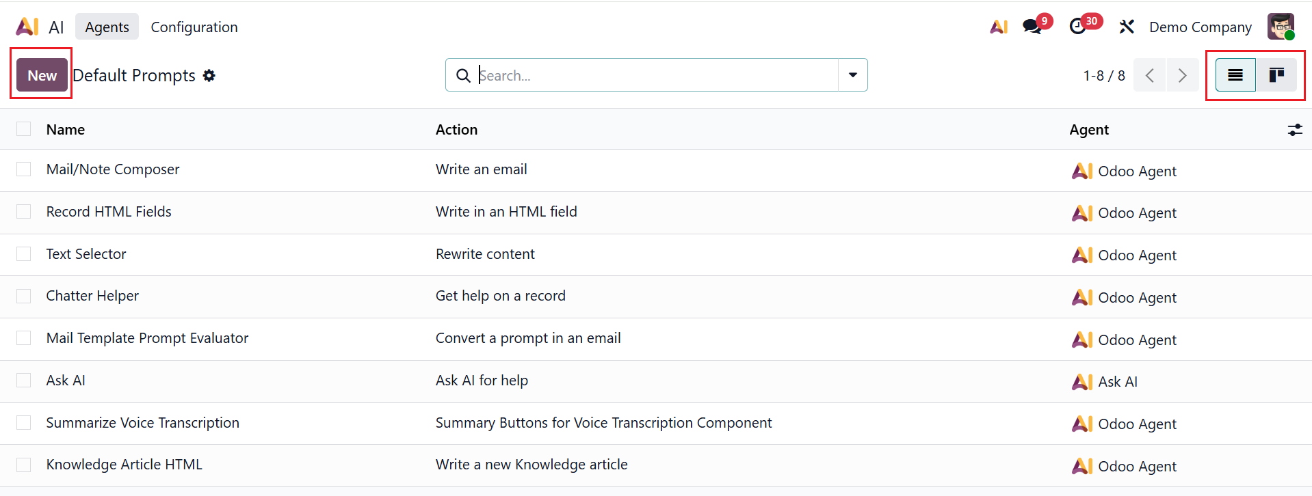Viewport: 1312px width, 496px height.
Task: Click the debug tools wrench icon
Action: [1126, 27]
